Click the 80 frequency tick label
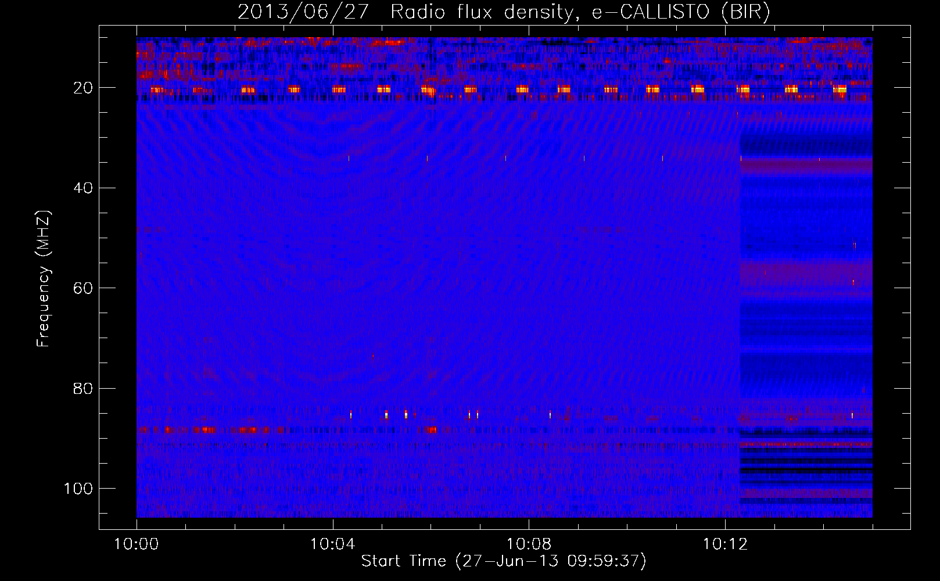The height and width of the screenshot is (581, 940). tap(84, 388)
